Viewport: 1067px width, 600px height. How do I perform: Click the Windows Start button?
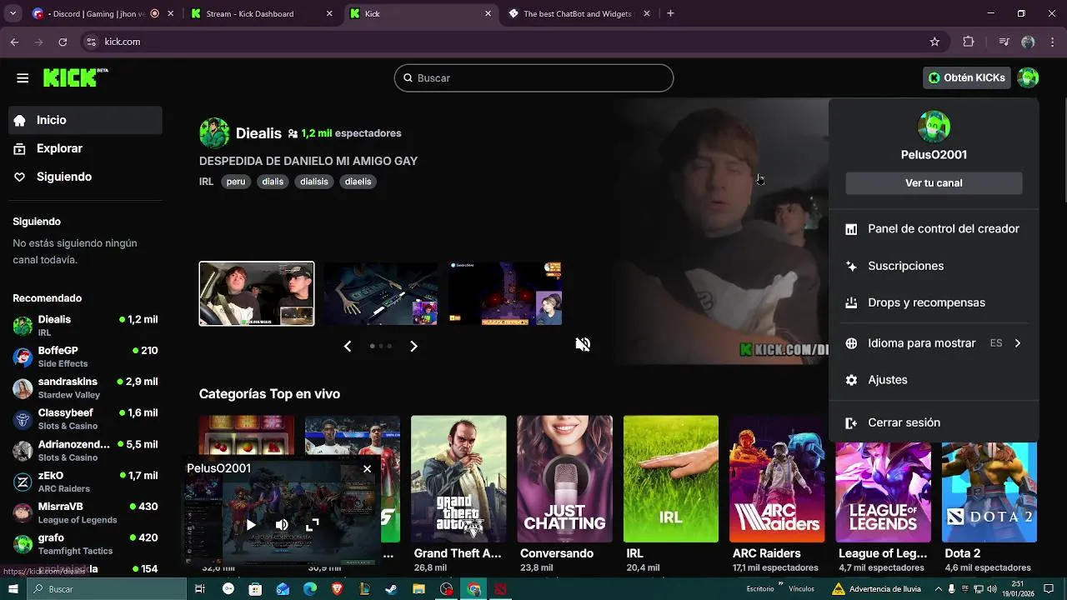13,589
